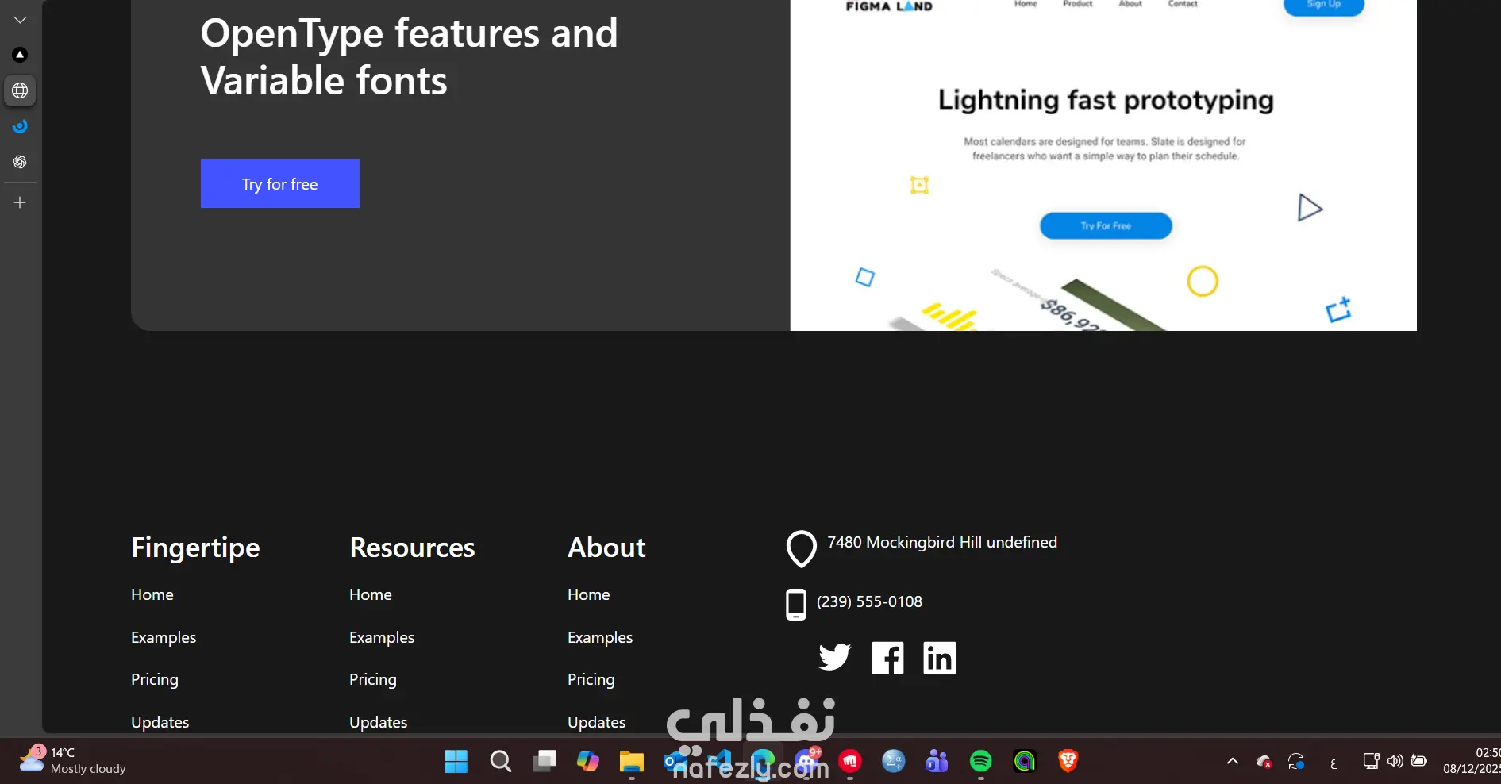Click the Try for free button
1501x784 pixels.
click(x=279, y=183)
